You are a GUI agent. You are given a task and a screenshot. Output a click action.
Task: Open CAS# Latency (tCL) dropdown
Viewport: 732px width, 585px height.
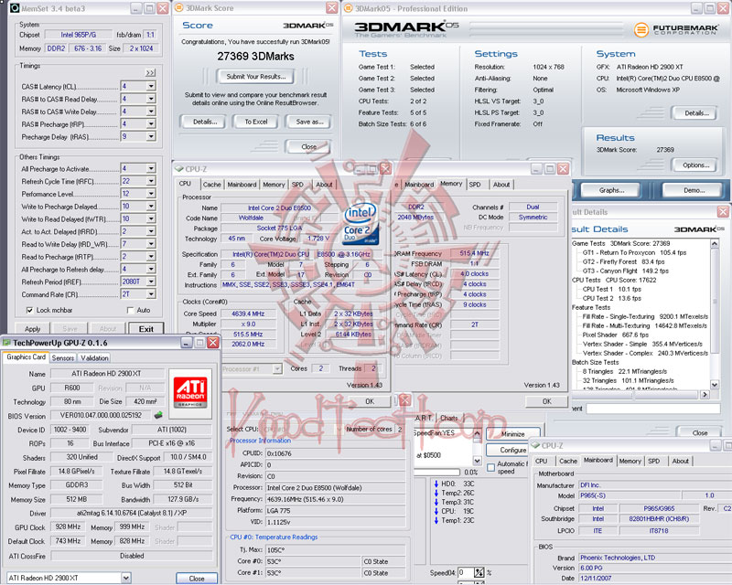pyautogui.click(x=151, y=86)
